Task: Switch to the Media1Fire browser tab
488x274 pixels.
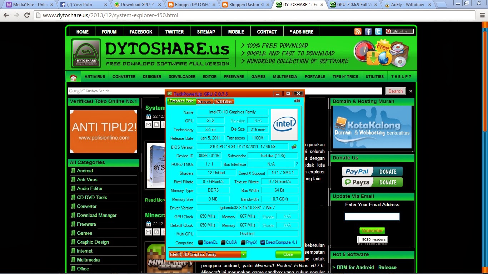Action: pyautogui.click(x=30, y=5)
